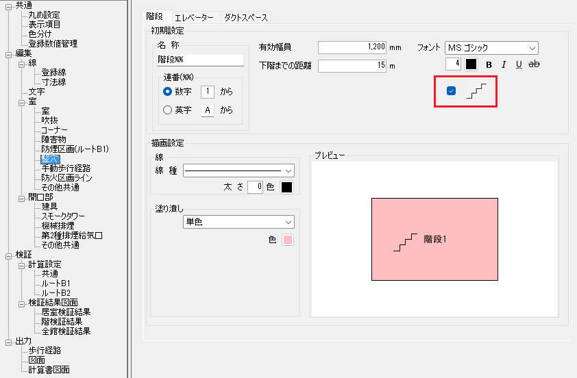Select 機械排煙 in the tree
This screenshot has height=378, width=577.
tap(58, 226)
